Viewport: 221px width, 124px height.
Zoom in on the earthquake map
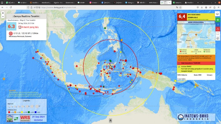pos(3,13)
